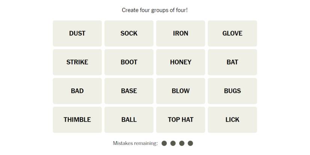Choose the THIMBLE word tile
Image resolution: width=310 pixels, height=155 pixels.
click(77, 120)
